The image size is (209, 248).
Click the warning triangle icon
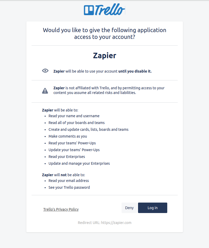tap(45, 91)
